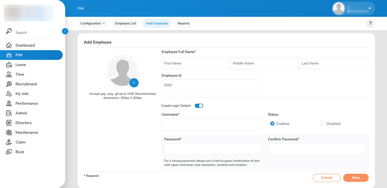Click the Maintenance gear icon
387x188 pixels.
pos(9,132)
